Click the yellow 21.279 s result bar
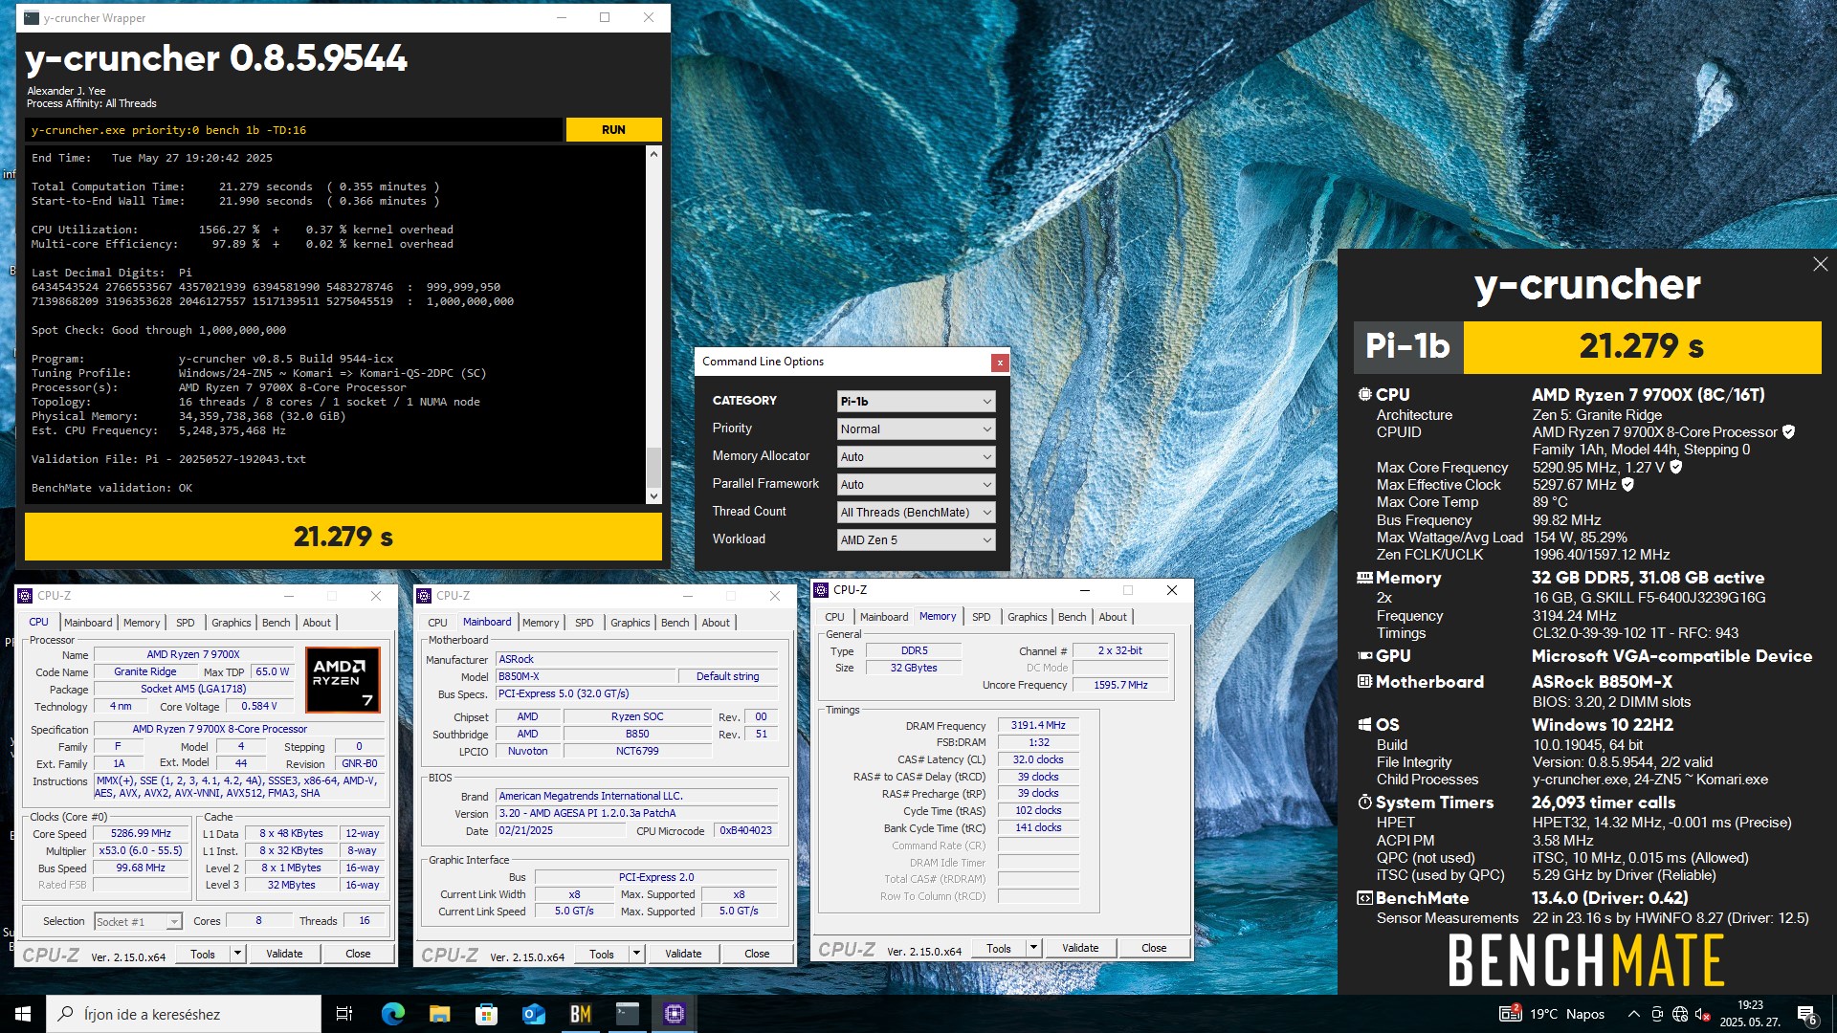1837x1033 pixels. (343, 537)
